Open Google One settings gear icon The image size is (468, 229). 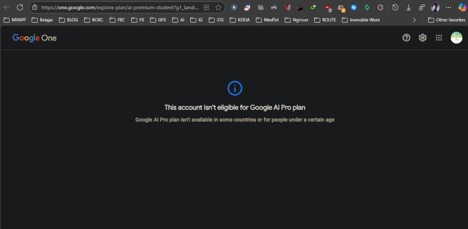pyautogui.click(x=422, y=38)
